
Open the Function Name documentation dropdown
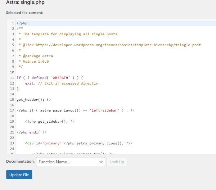(x=71, y=162)
